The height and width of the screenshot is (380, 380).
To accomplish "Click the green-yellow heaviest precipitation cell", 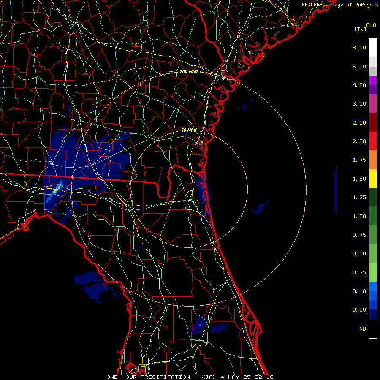I will coord(56,190).
